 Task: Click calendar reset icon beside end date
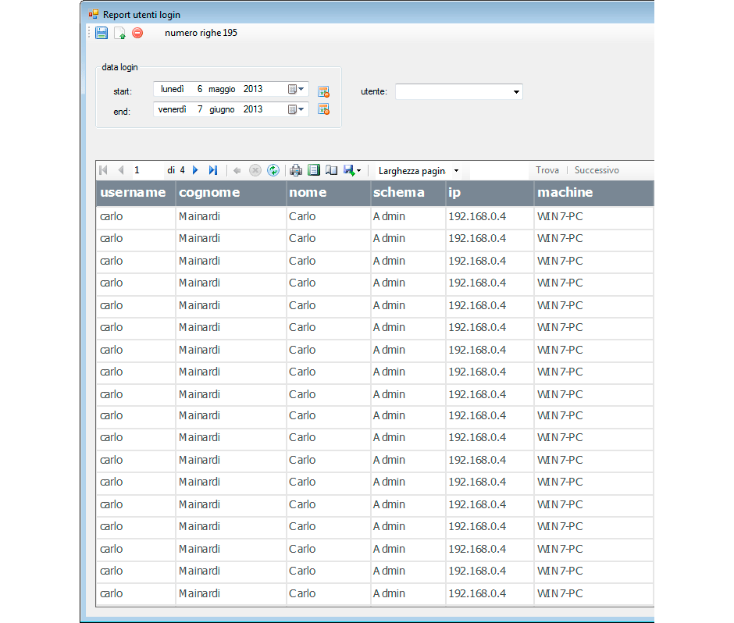pyautogui.click(x=323, y=109)
